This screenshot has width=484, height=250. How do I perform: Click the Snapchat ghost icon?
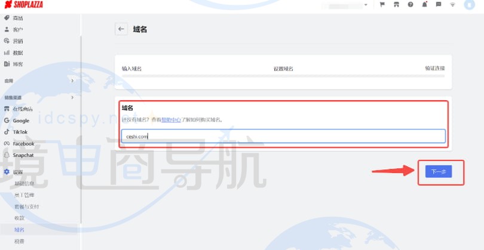7,155
